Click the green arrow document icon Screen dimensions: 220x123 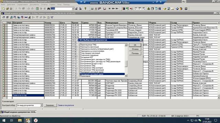click(x=128, y=9)
